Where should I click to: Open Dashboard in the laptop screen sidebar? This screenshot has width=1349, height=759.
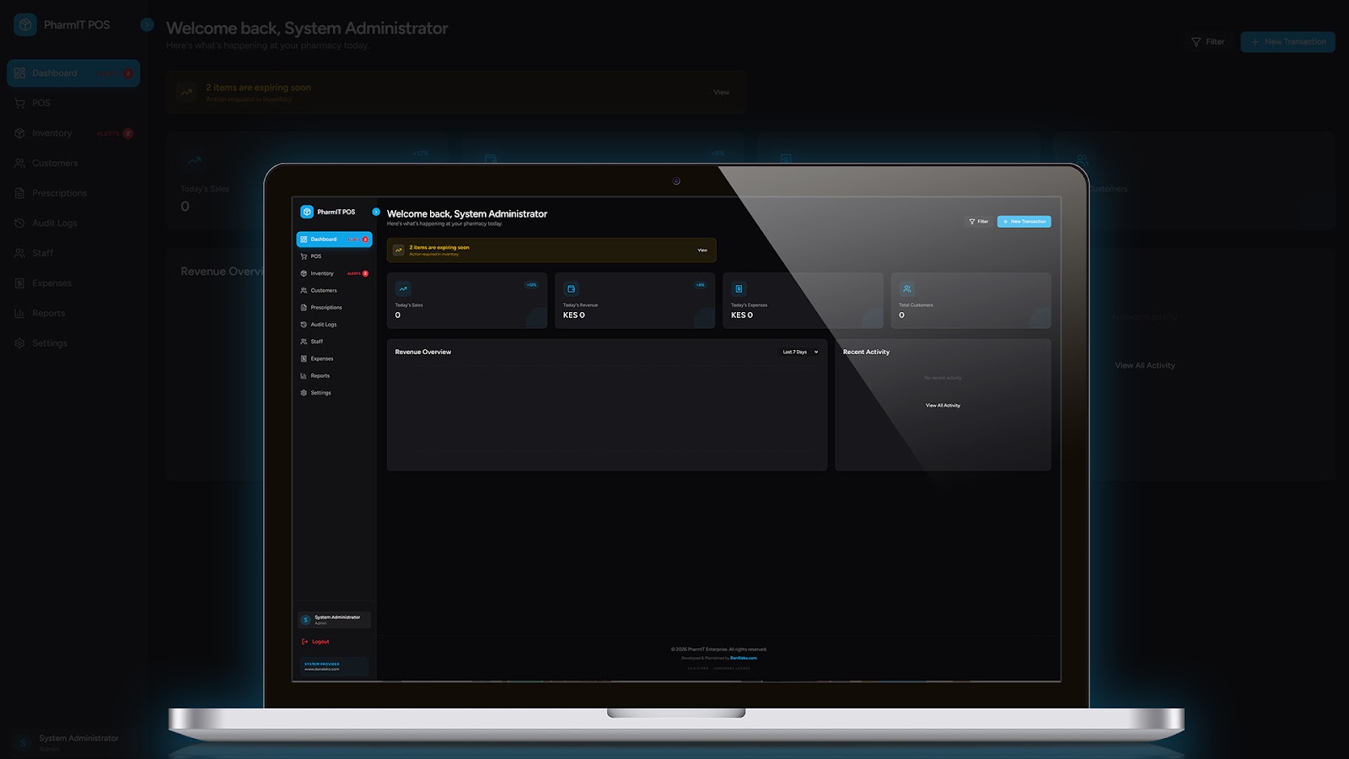[334, 240]
